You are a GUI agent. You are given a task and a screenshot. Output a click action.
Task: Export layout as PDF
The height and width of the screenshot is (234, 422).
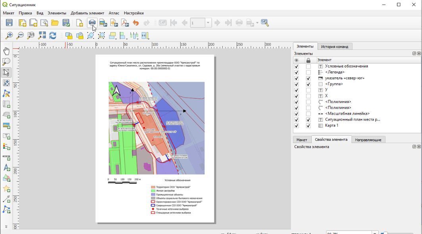[x=125, y=23]
